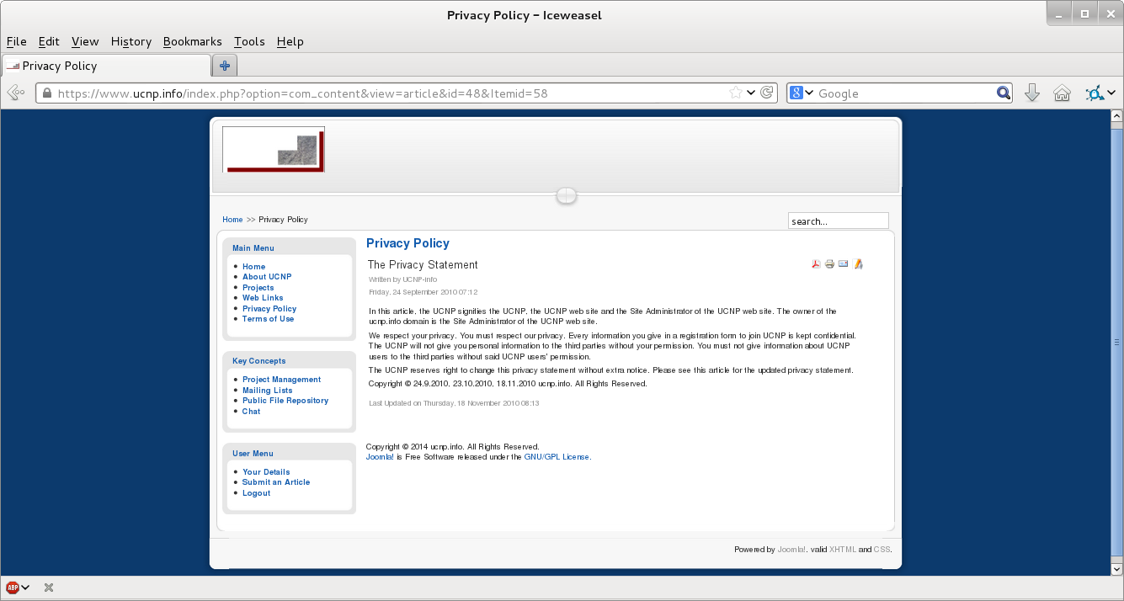Open the Downloads arrow in the toolbar

1031,93
